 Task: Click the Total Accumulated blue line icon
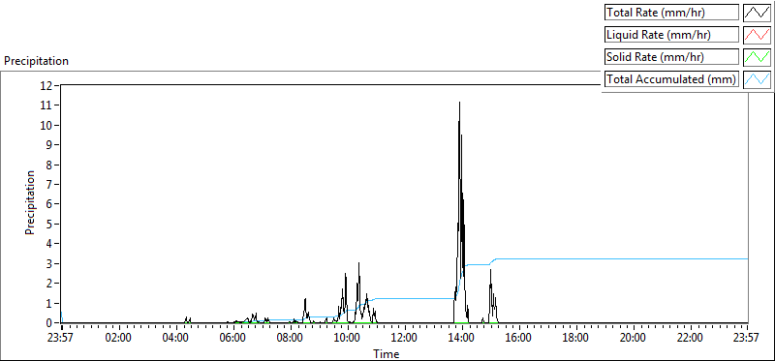757,79
